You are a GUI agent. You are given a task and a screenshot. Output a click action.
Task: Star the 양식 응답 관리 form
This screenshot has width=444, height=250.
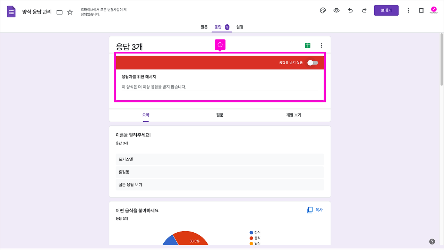pos(70,11)
